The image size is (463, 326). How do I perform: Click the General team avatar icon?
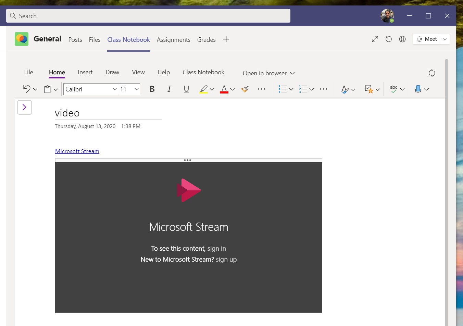[x=22, y=39]
